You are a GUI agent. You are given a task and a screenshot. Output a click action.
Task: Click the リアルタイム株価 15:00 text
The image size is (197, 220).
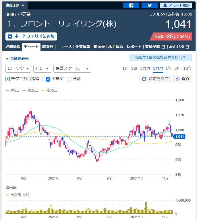point(171,14)
